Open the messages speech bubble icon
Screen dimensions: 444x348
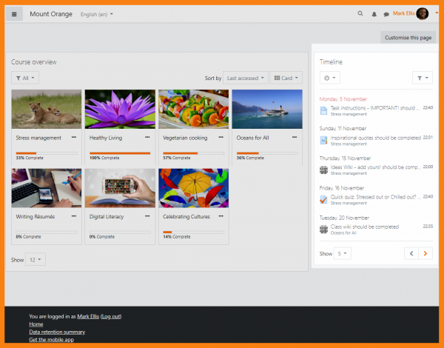(386, 13)
